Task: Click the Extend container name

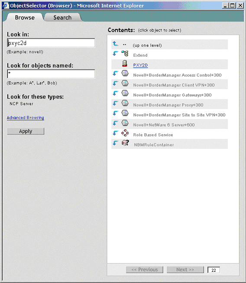Action: [x=140, y=55]
